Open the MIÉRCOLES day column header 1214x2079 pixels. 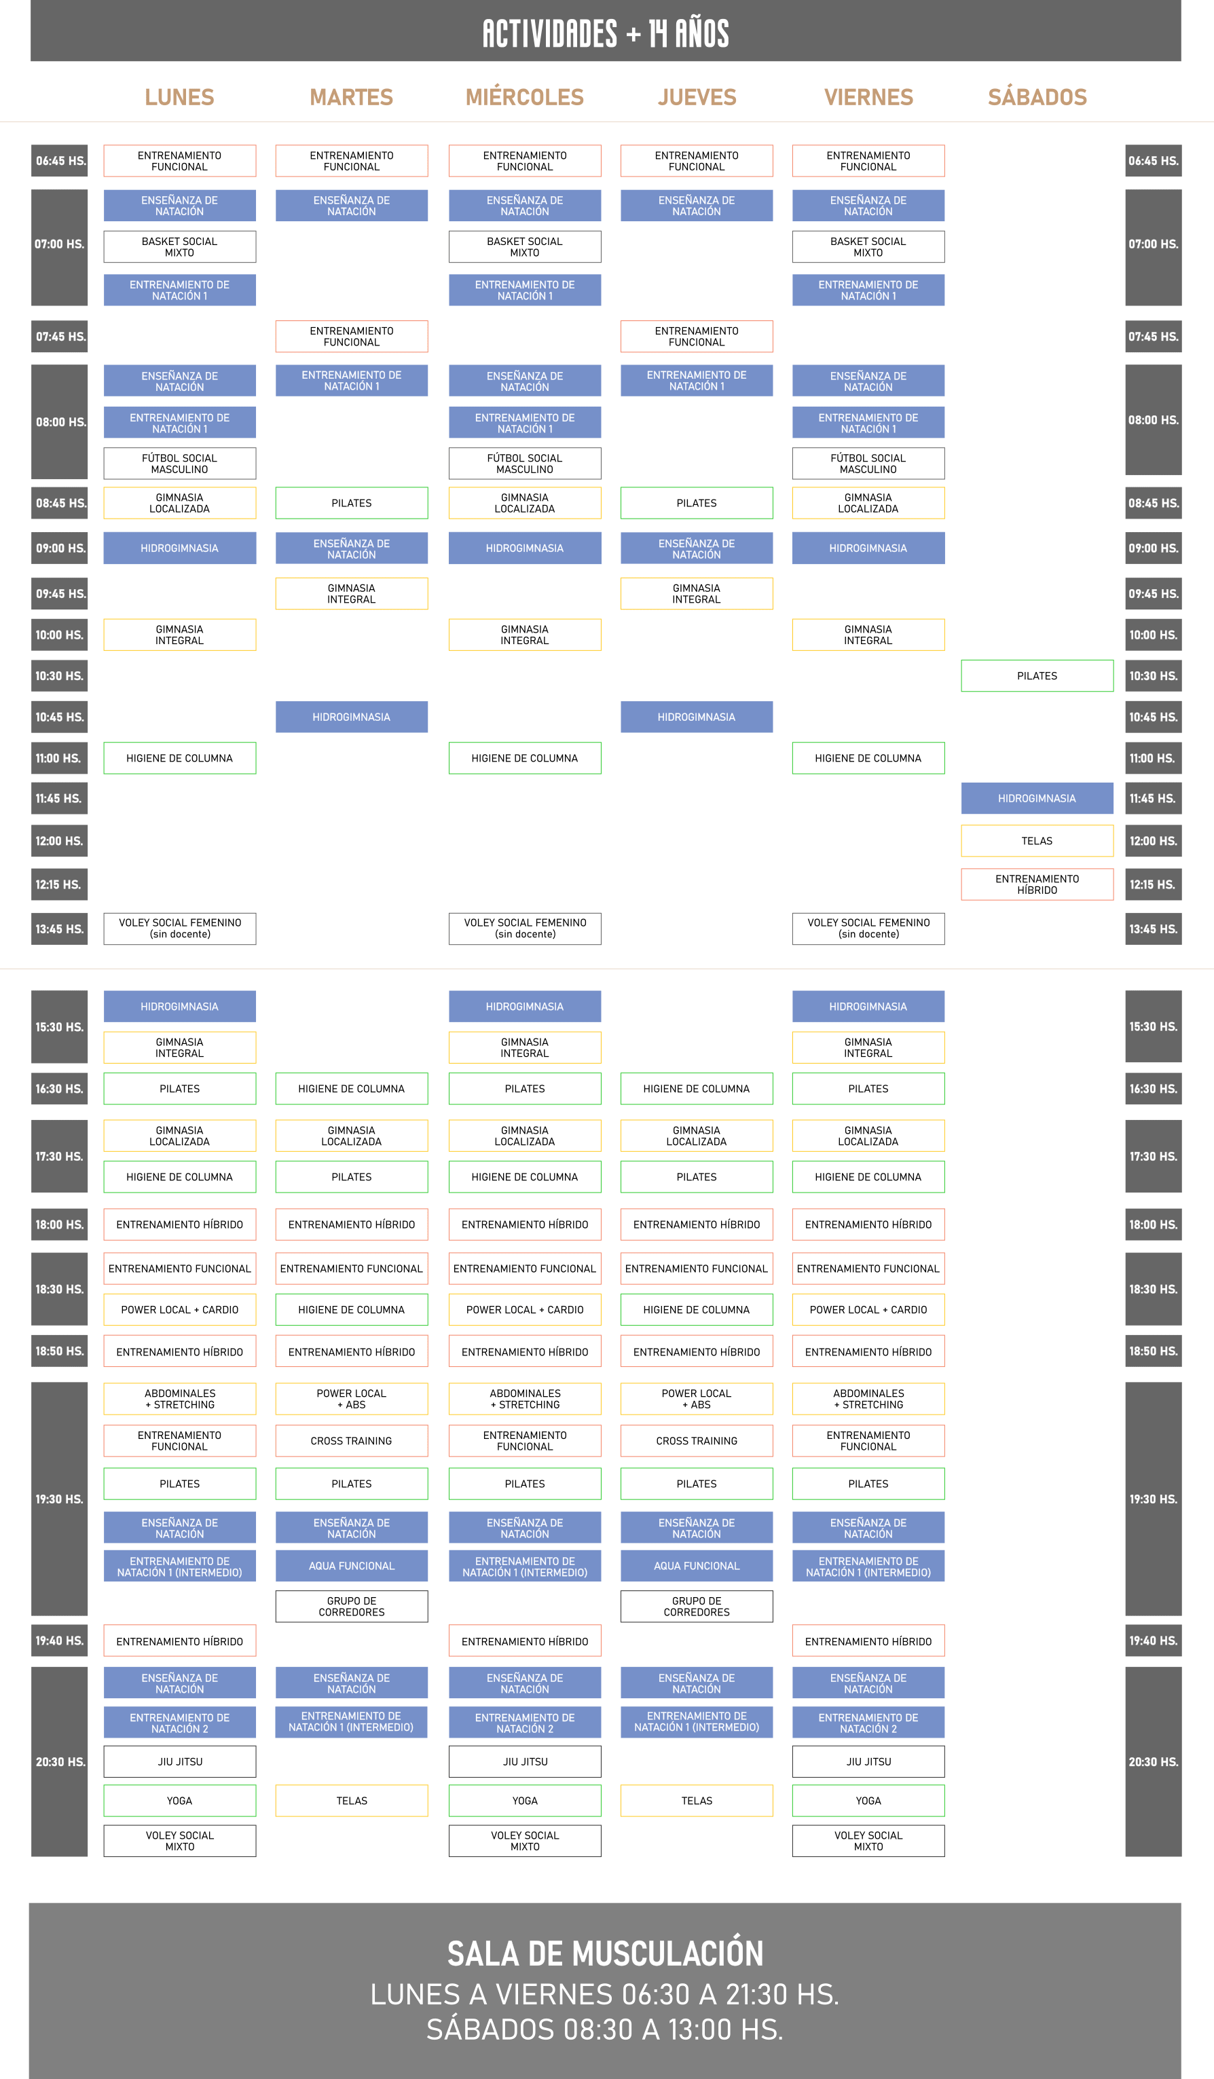click(524, 97)
